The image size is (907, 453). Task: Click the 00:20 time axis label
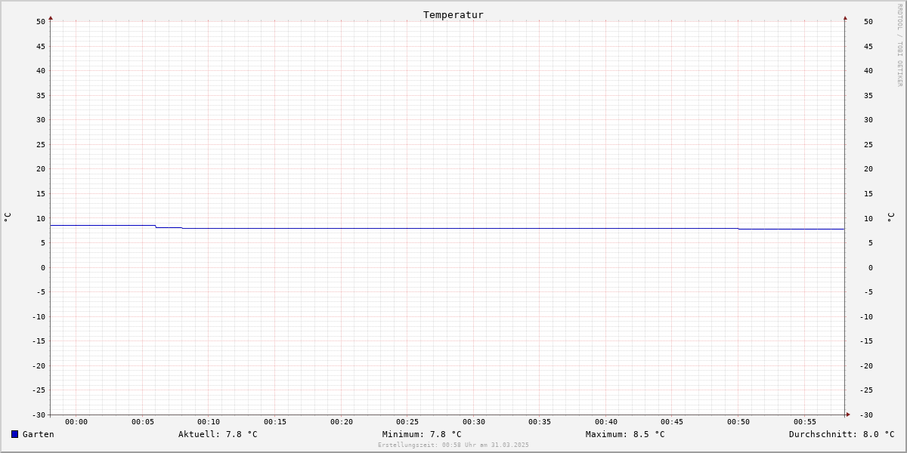[342, 422]
